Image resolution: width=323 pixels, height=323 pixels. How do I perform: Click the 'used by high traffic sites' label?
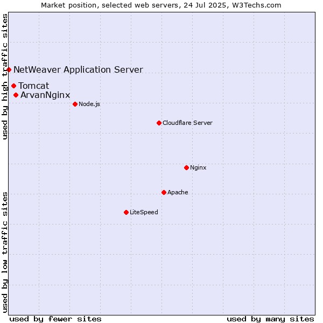pos(5,76)
